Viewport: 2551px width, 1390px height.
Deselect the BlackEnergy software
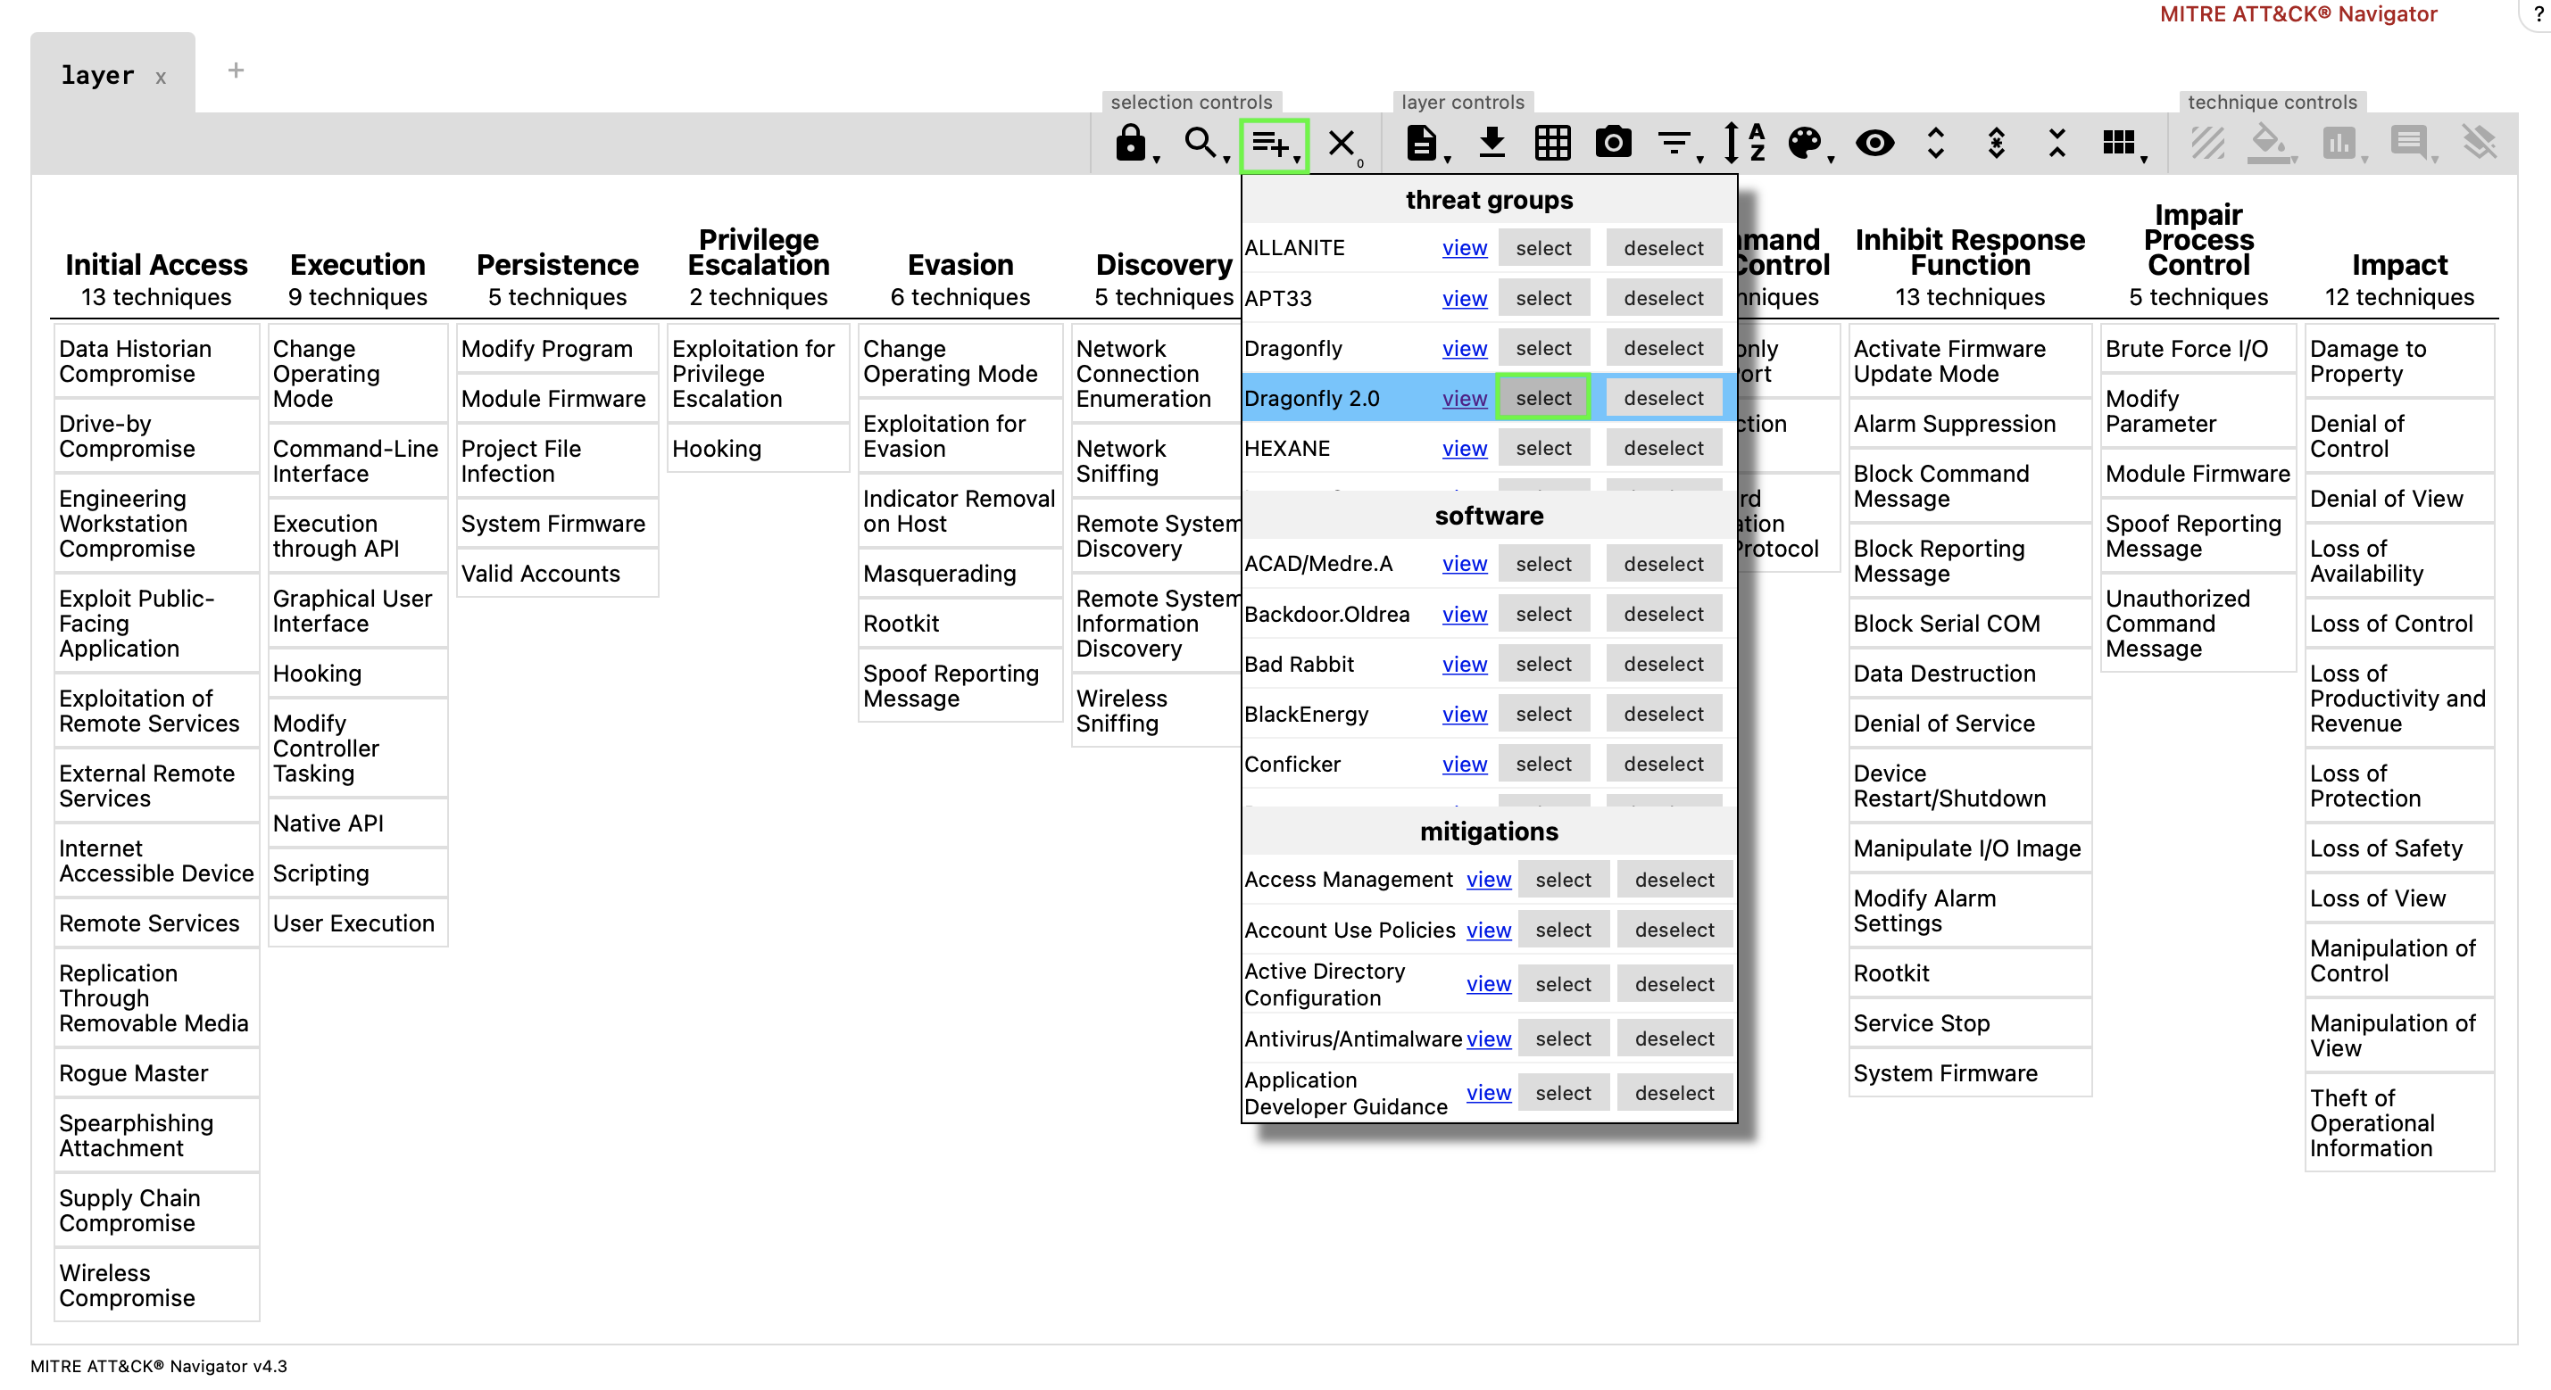tap(1663, 714)
